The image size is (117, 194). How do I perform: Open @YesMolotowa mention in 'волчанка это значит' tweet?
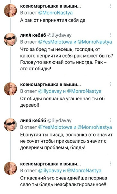(x=55, y=127)
